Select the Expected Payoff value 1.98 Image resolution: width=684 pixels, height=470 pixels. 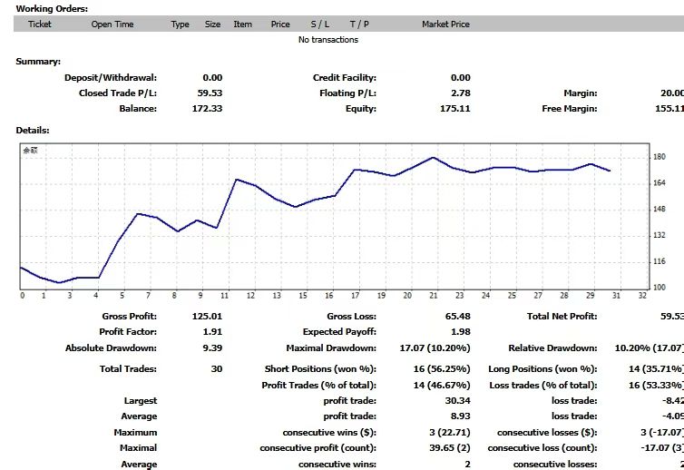pos(461,332)
